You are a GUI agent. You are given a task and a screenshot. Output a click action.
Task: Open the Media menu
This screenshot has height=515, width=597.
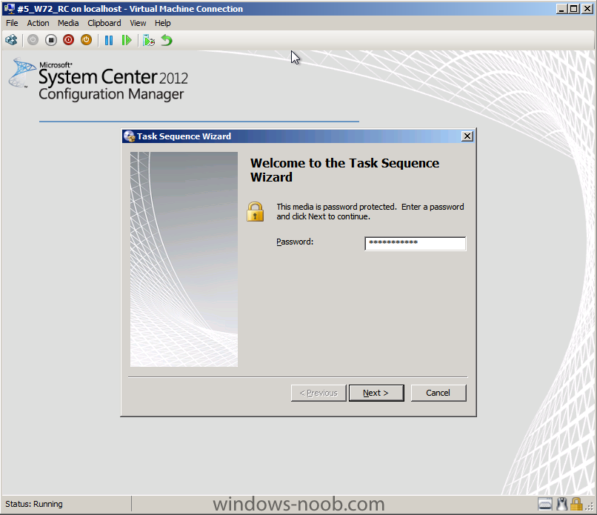pyautogui.click(x=68, y=23)
